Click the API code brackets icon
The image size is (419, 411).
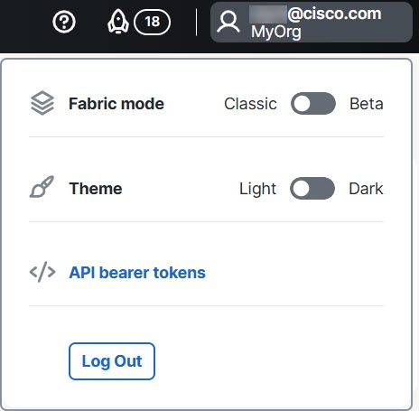42,272
